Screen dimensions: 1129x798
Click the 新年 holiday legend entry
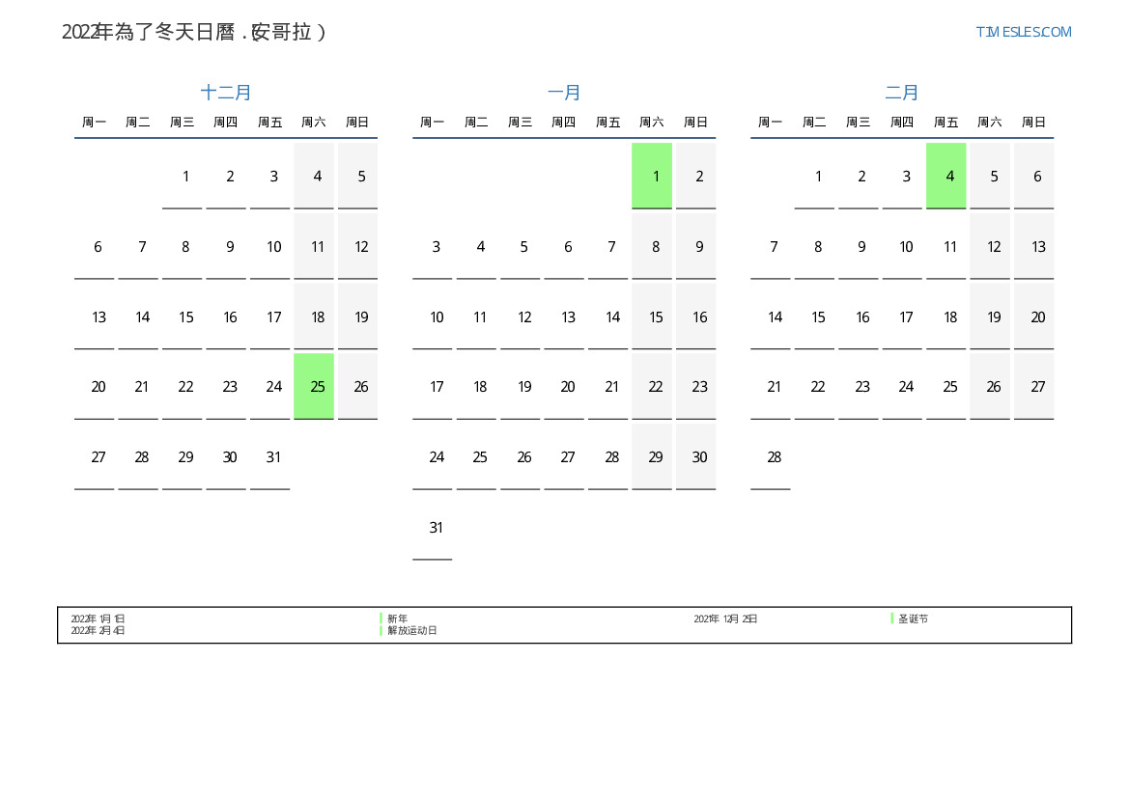click(x=398, y=619)
